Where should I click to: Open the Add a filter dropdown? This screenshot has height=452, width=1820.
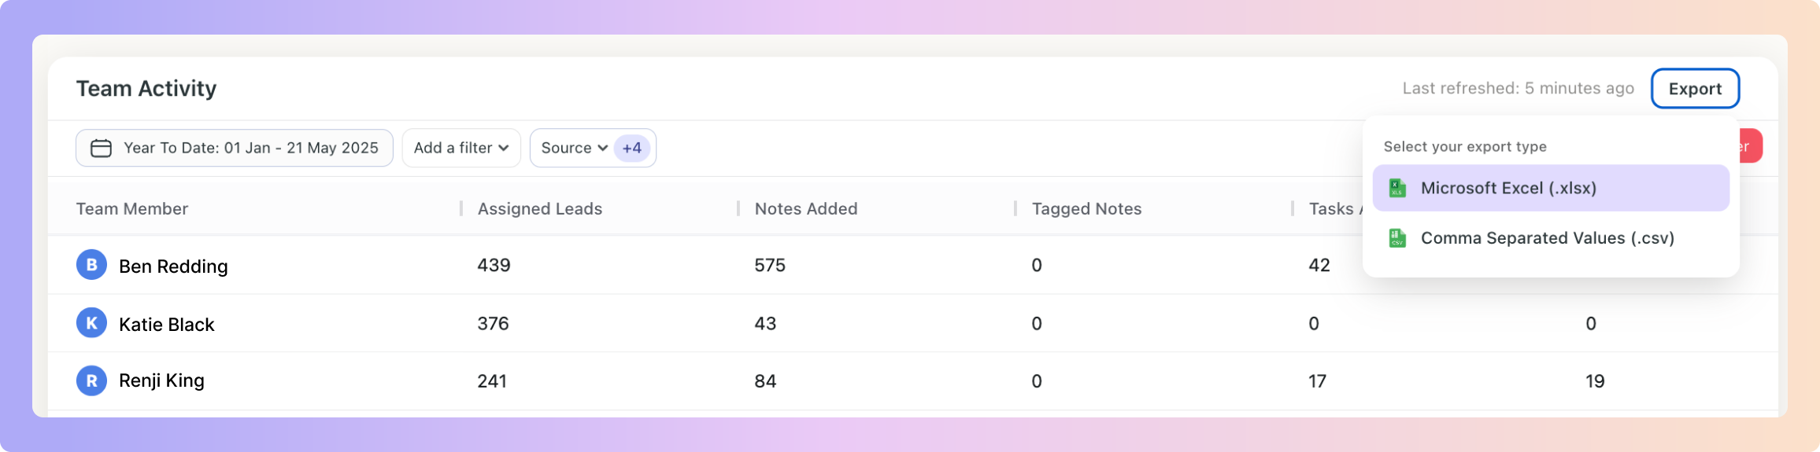(461, 148)
